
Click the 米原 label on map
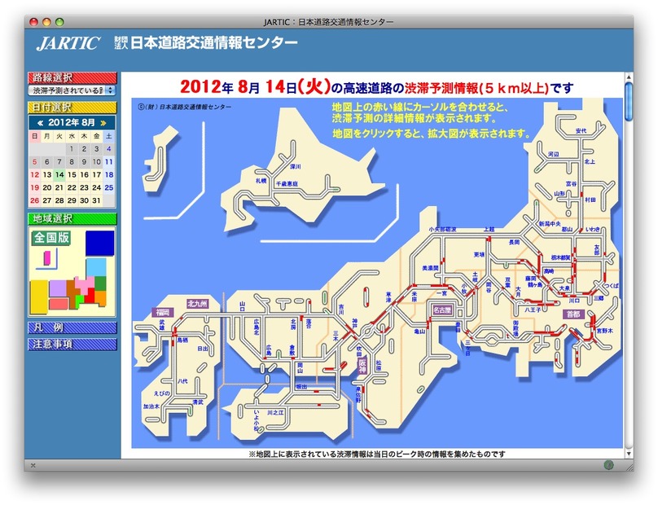point(415,296)
